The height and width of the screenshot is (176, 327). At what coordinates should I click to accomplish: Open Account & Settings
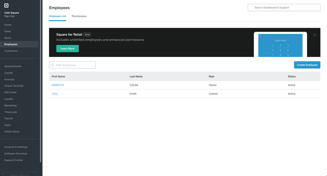(x=16, y=147)
